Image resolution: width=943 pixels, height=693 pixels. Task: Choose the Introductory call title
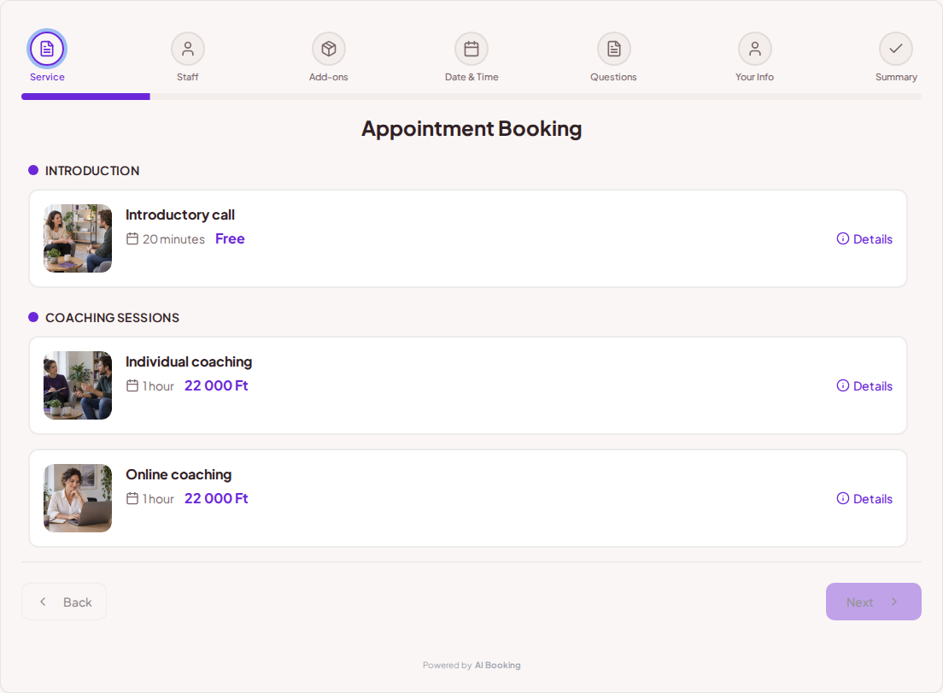[x=180, y=214]
